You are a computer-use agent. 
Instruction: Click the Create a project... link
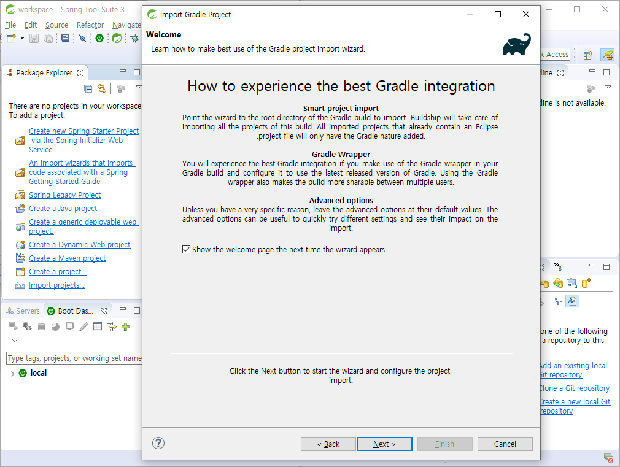point(58,272)
